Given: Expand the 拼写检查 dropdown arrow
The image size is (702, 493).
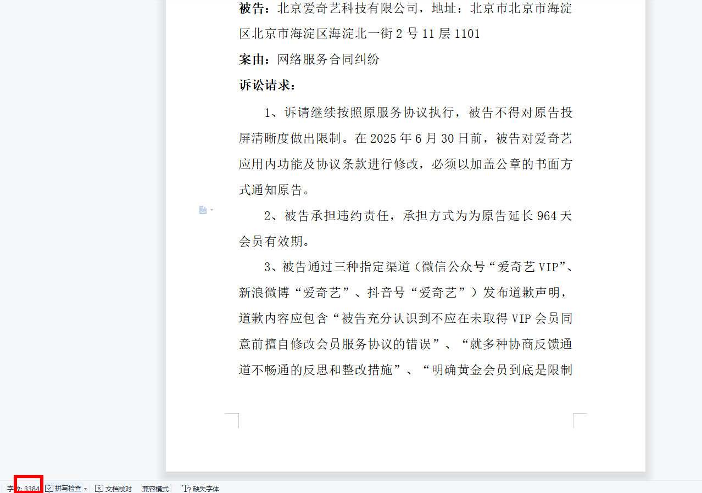Looking at the screenshot, I should click(85, 489).
